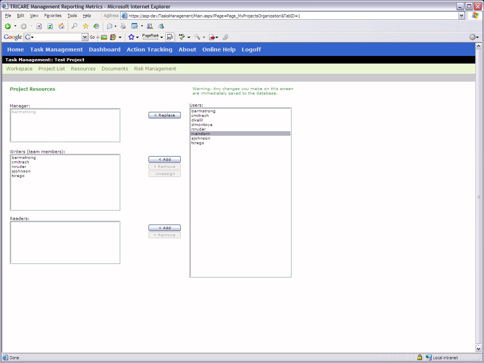This screenshot has width=484, height=363.
Task: Click the page scrollbar down arrow
Action: (x=478, y=349)
